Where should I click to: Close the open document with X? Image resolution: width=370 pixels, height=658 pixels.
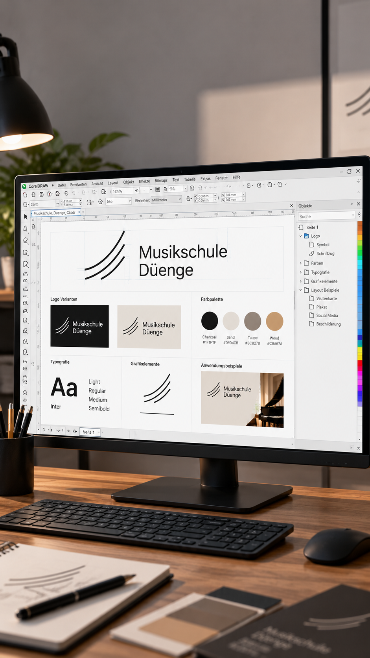[x=291, y=205]
